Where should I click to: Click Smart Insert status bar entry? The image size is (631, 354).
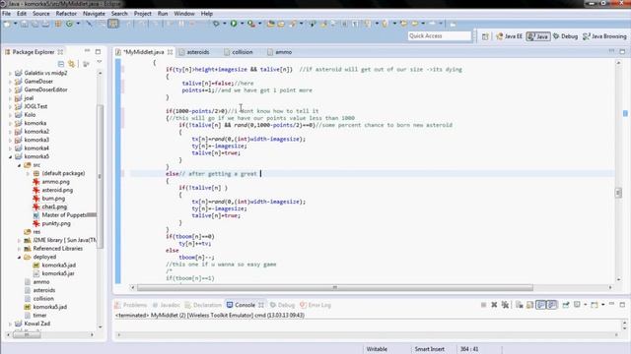pyautogui.click(x=430, y=349)
